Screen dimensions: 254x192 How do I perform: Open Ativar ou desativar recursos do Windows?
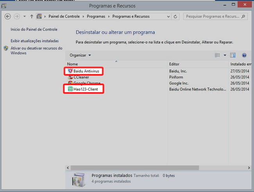(36, 50)
